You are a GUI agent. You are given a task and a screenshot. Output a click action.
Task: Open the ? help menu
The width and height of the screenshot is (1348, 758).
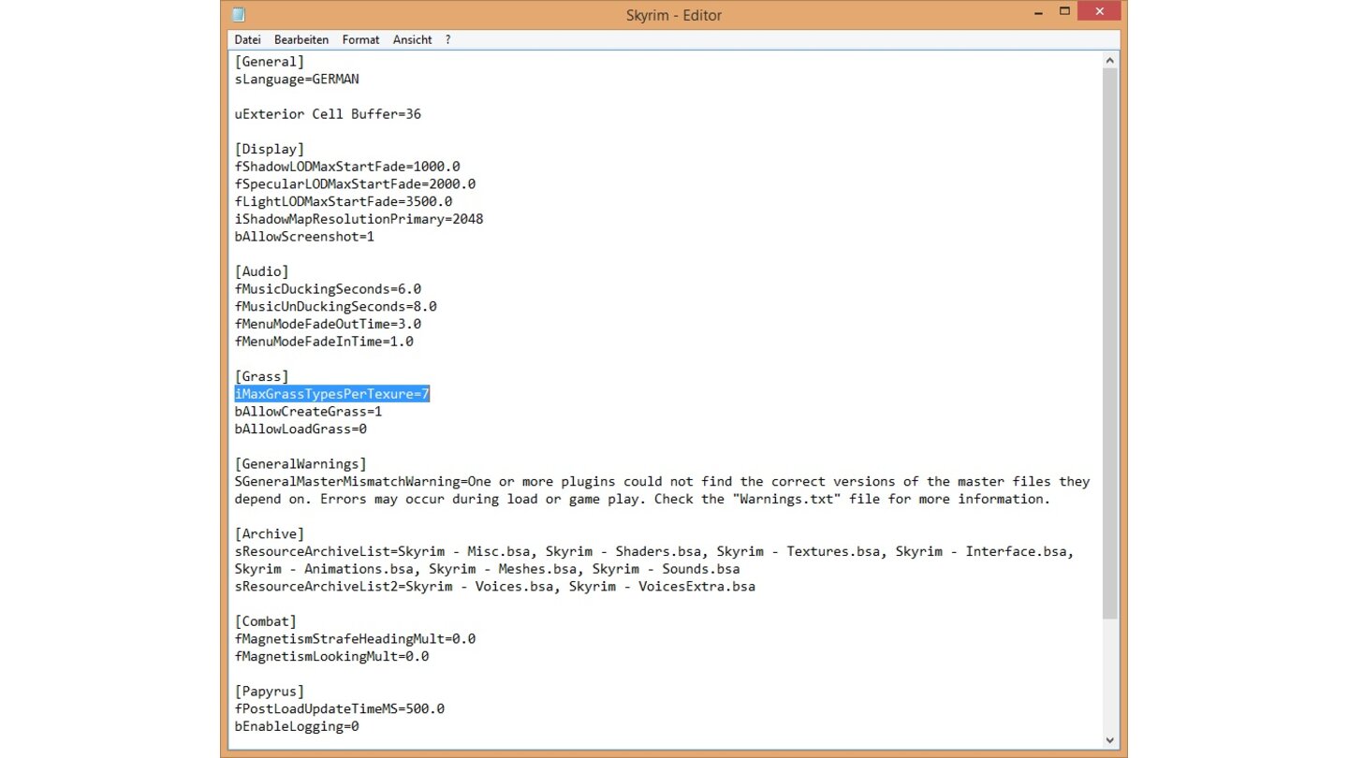447,40
